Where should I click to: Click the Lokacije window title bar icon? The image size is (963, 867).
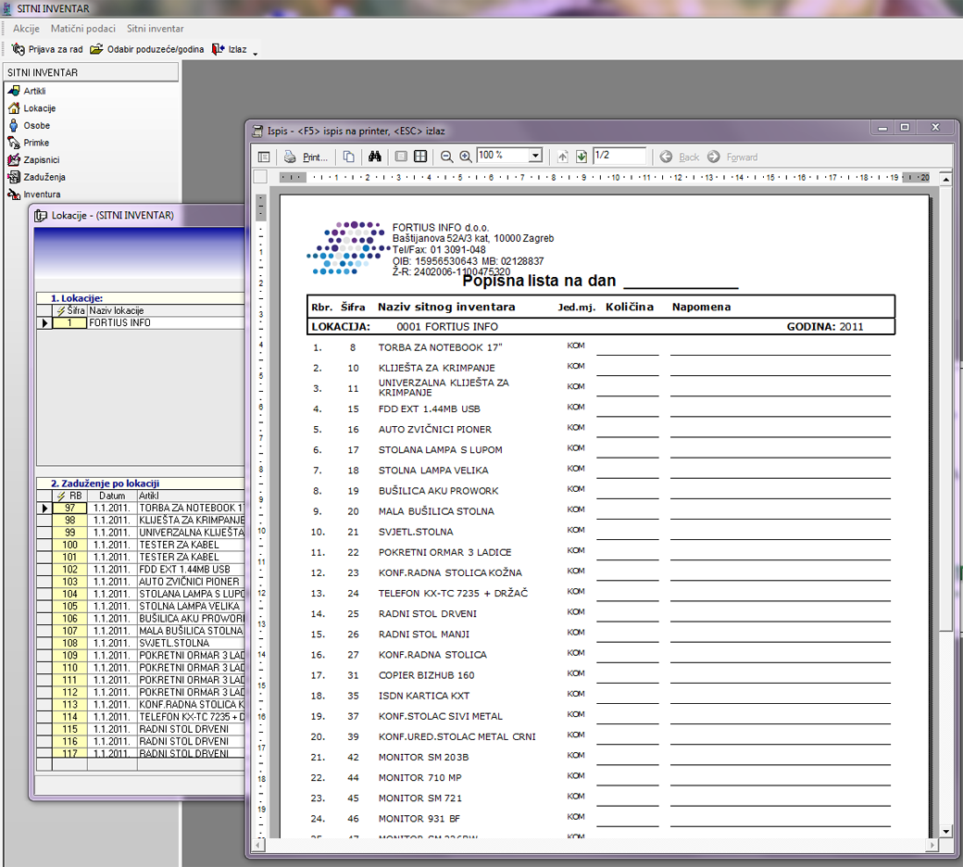click(x=41, y=216)
